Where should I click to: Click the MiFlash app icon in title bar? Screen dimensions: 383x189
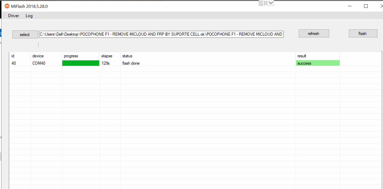click(7, 6)
